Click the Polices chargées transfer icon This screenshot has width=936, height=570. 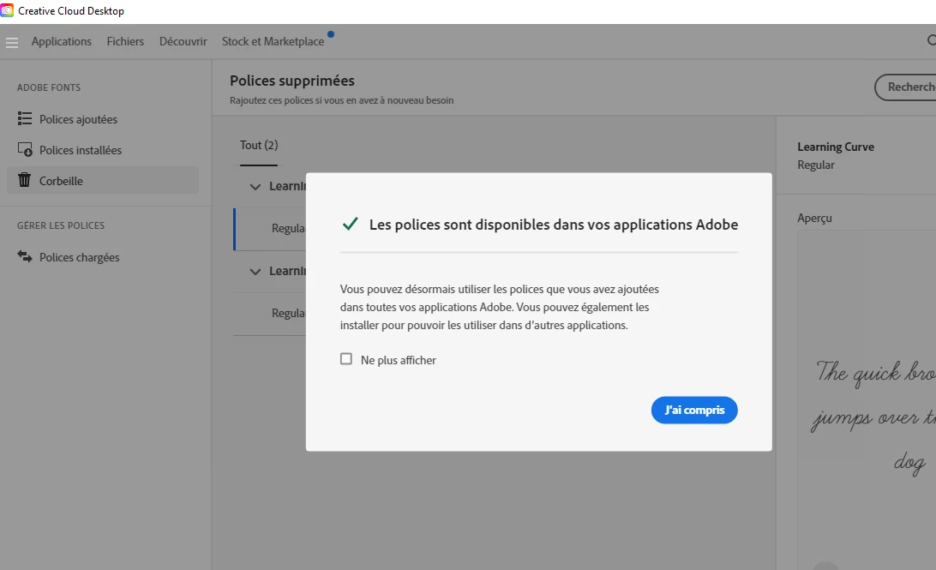coord(25,256)
